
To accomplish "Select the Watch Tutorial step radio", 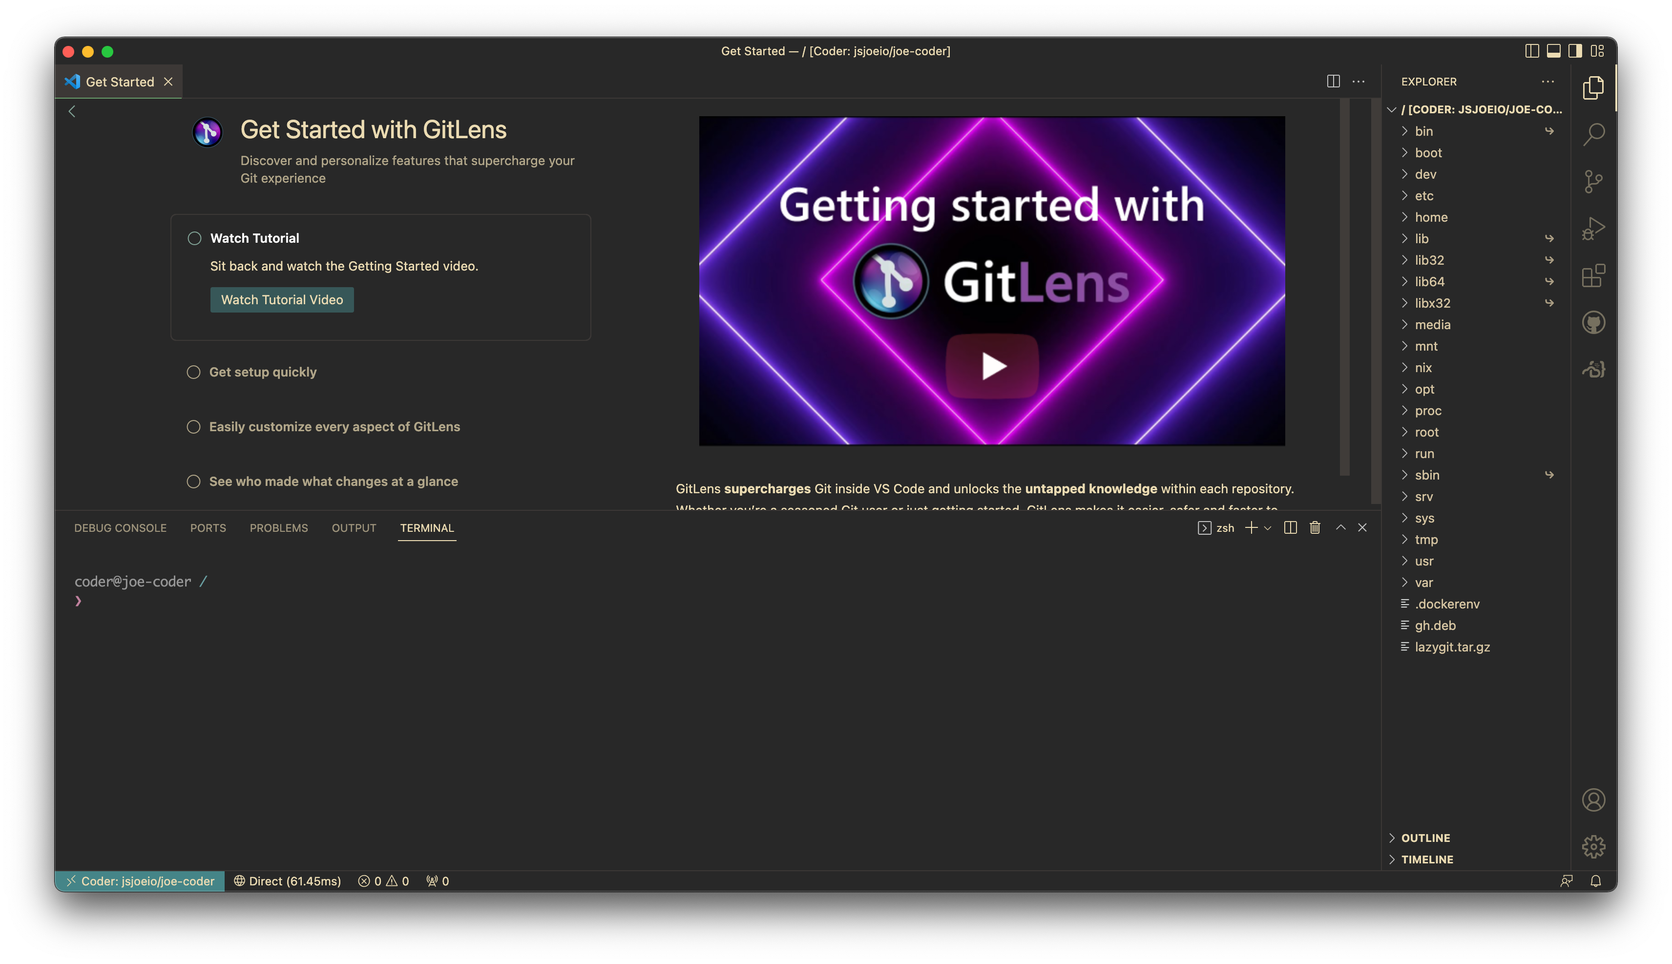I will click(x=194, y=238).
